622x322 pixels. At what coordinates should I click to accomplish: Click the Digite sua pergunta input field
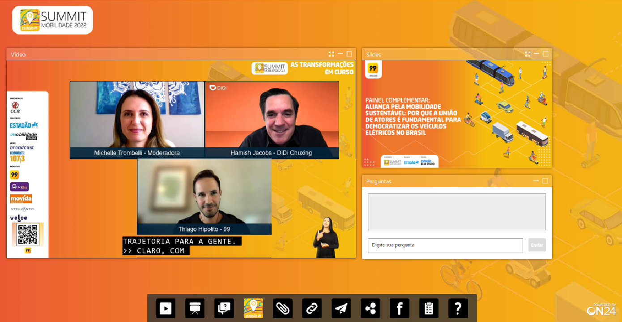445,245
